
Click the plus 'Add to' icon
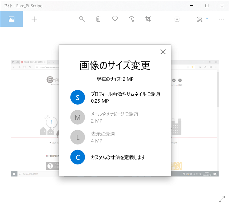tap(34, 19)
